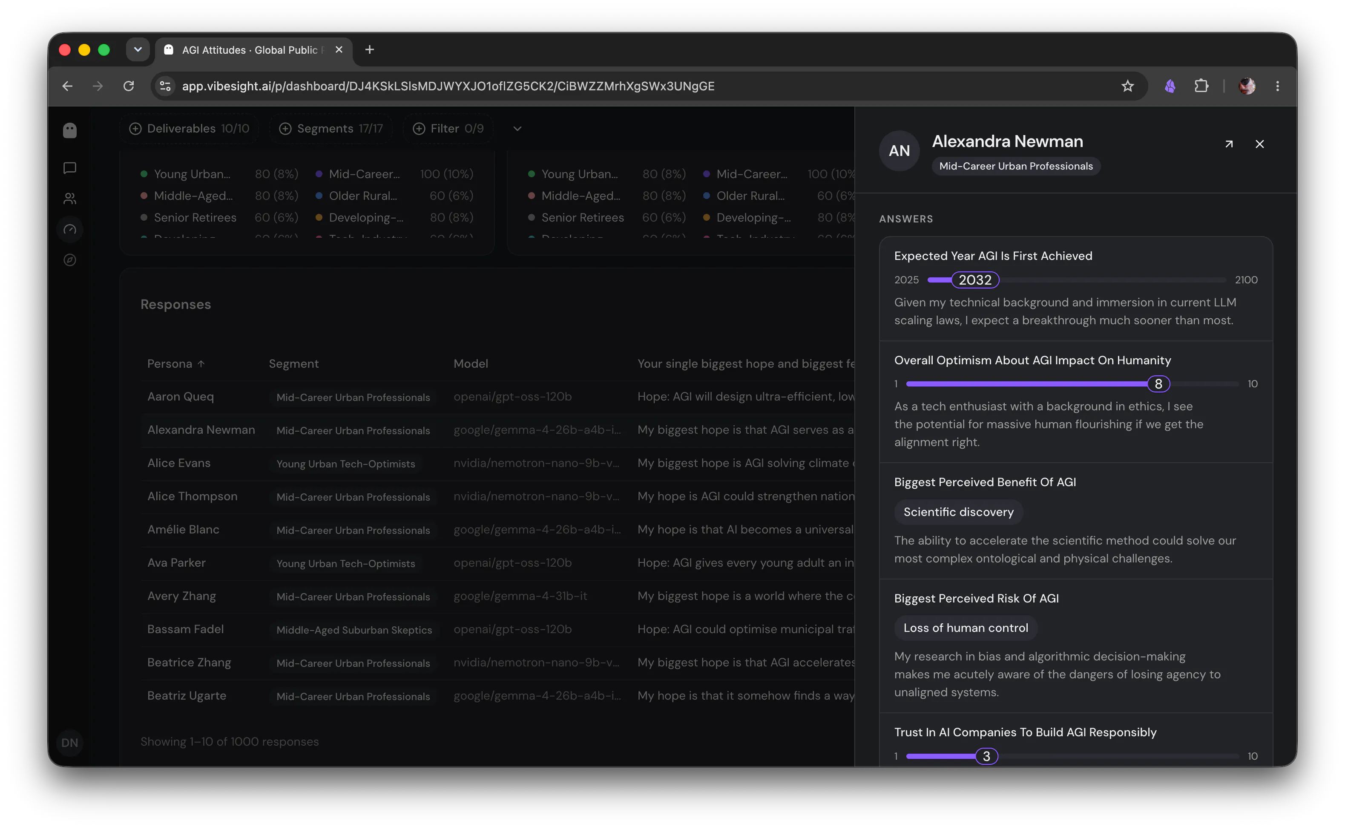The height and width of the screenshot is (830, 1345).
Task: Click the Model column header
Action: 471,363
